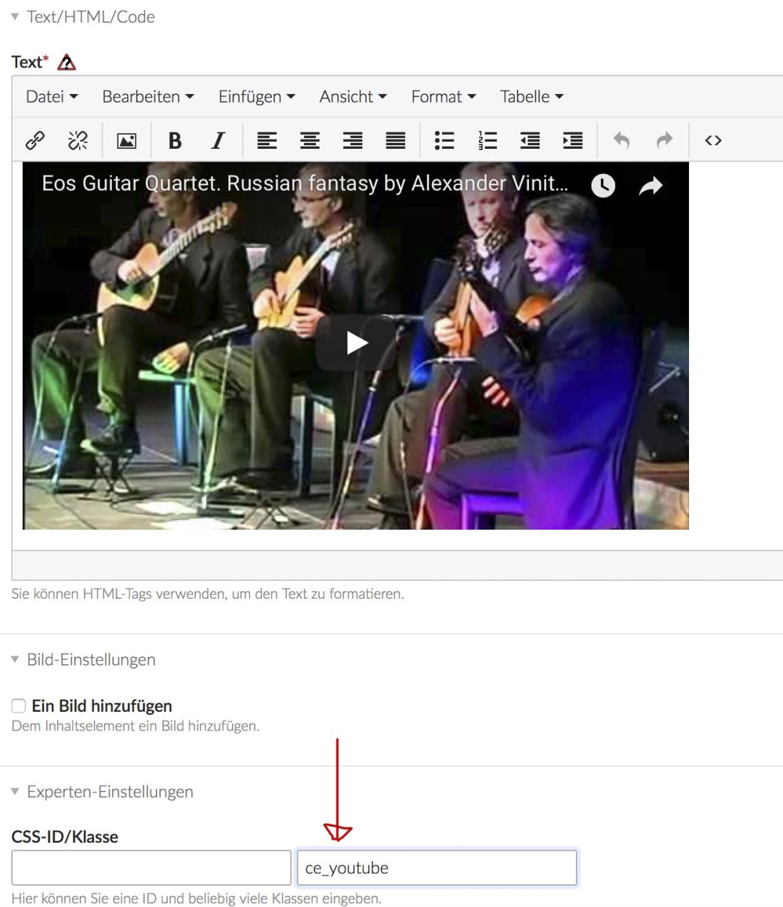
Task: Click the insert image icon
Action: point(127,140)
